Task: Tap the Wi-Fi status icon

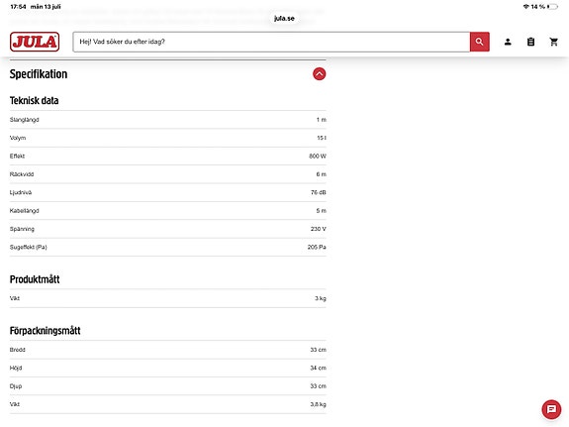Action: point(525,7)
